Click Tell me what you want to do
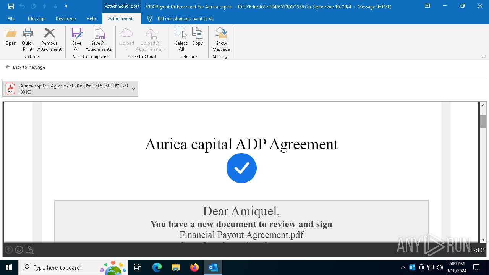 (x=185, y=19)
